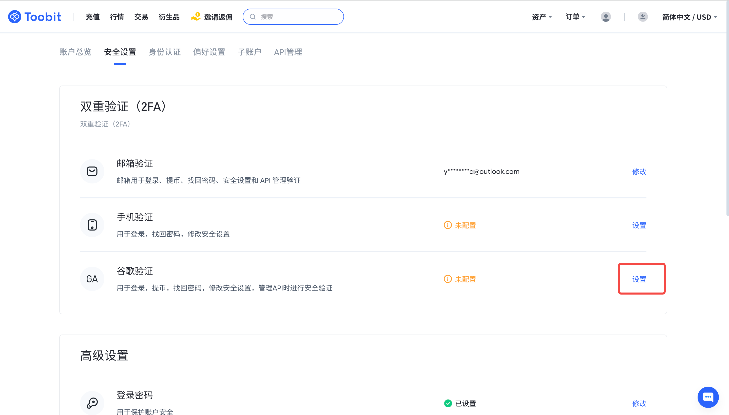
Task: Switch to the 身份认证 tab
Action: [x=165, y=52]
